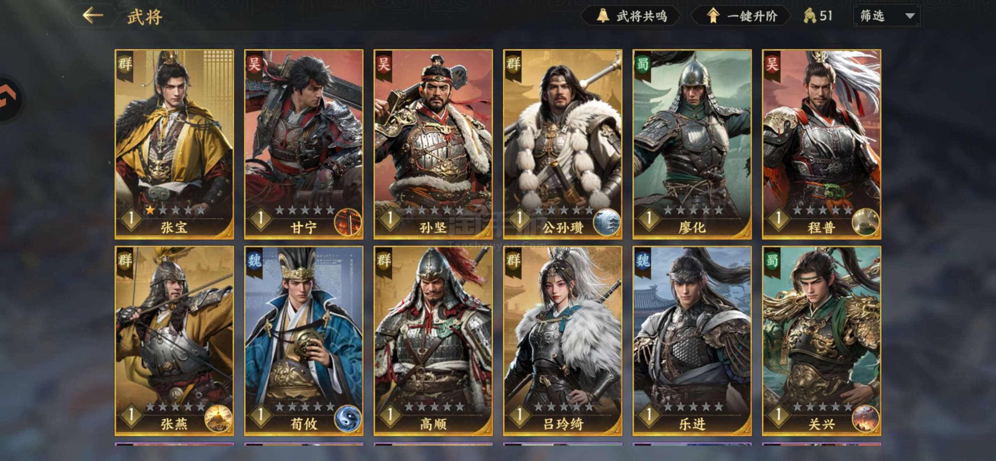Select the 张宝 general card

click(174, 144)
